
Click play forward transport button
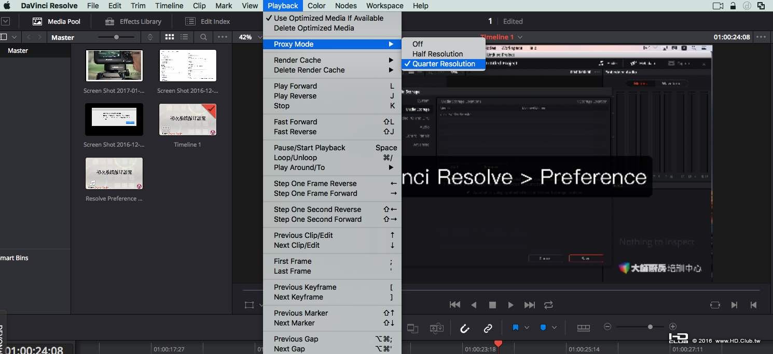coord(511,305)
